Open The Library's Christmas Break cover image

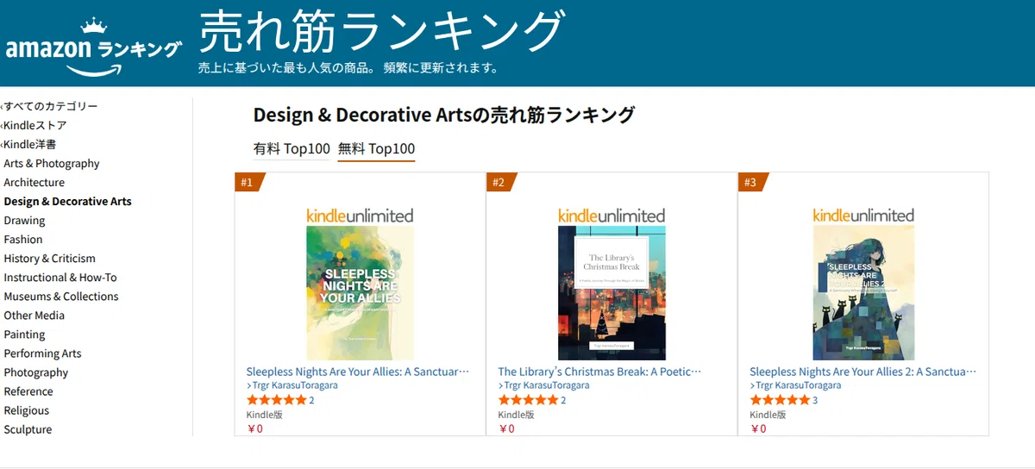pyautogui.click(x=612, y=293)
